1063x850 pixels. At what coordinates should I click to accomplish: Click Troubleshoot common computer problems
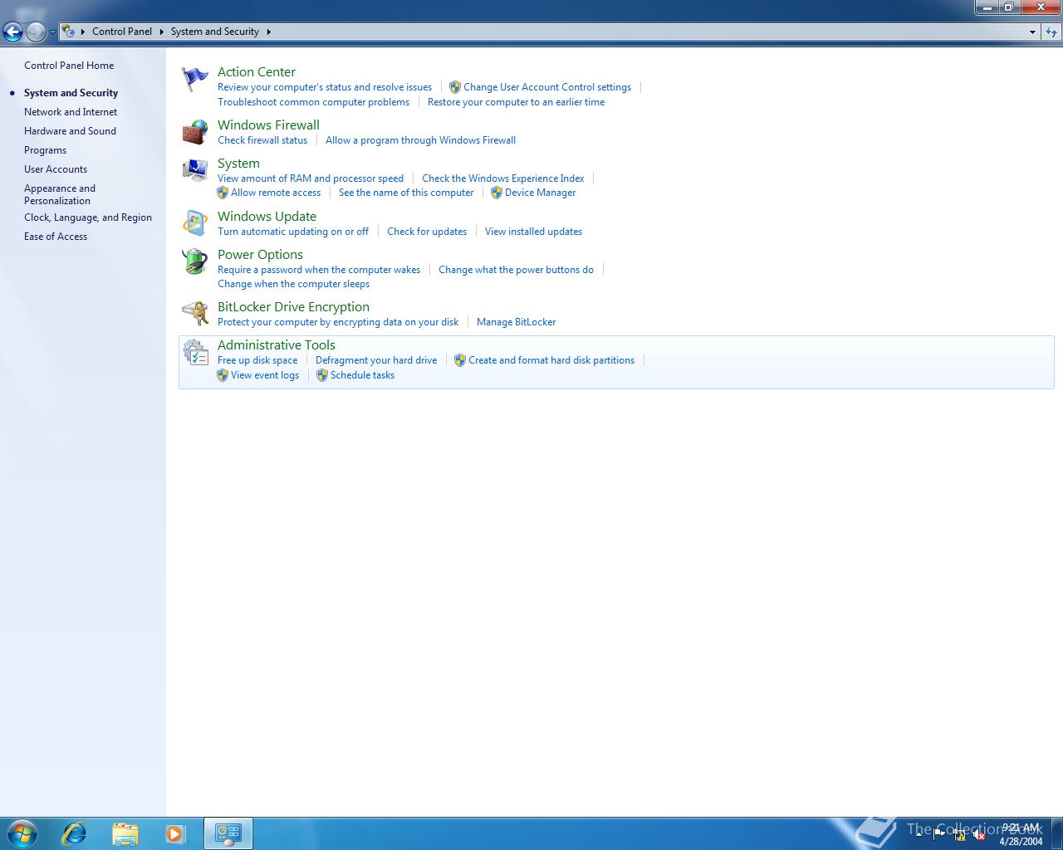tap(313, 102)
